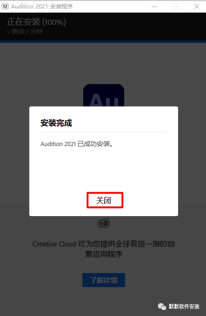The height and width of the screenshot is (316, 206).
Task: Click the Creative Cloud promotional text
Action: click(x=104, y=249)
